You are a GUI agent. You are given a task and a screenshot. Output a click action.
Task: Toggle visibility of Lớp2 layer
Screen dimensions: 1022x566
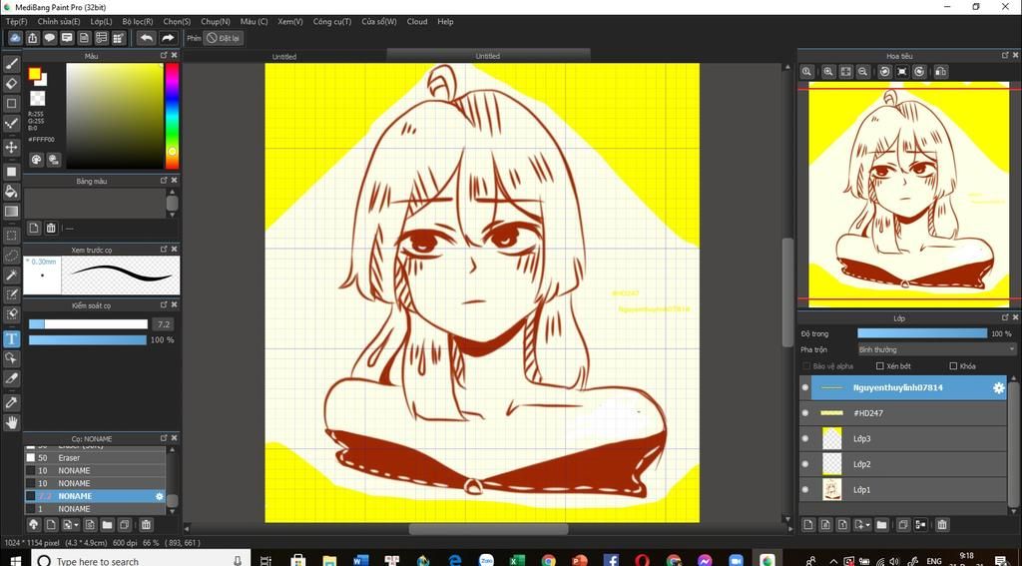805,463
